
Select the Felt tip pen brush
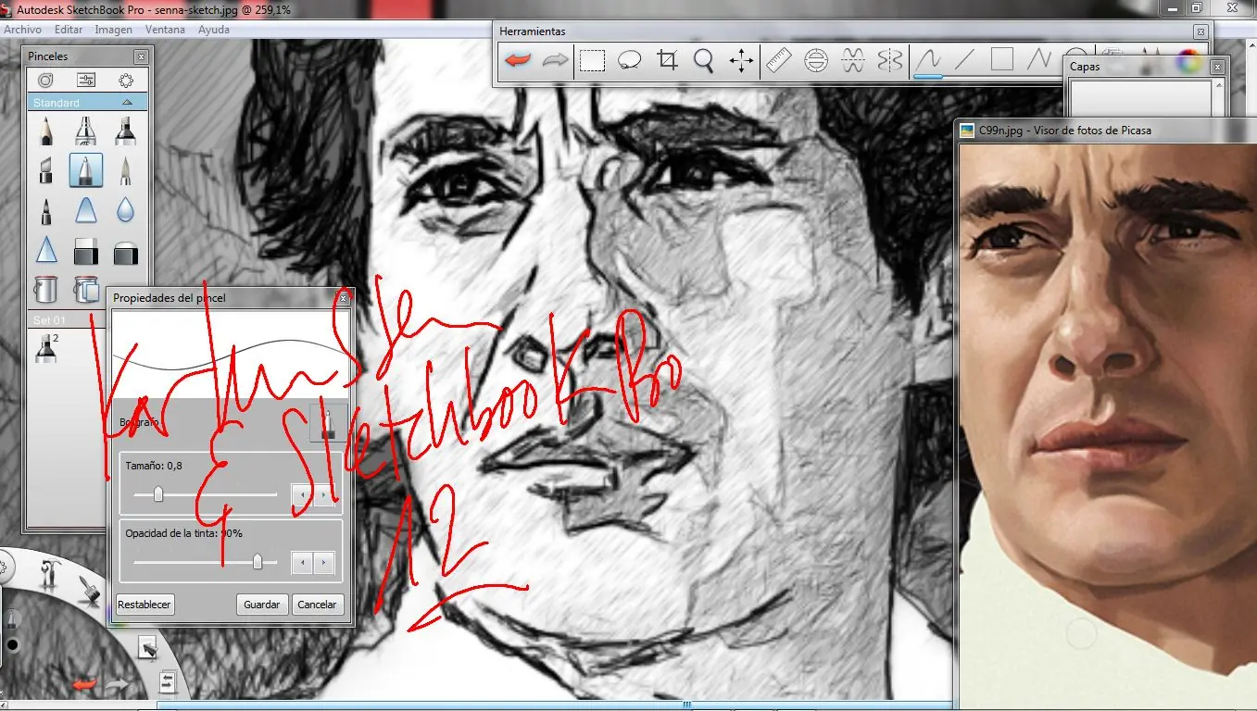[46, 211]
